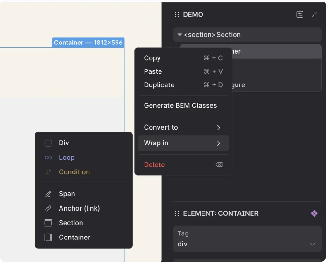Click the DEMO panel title
Screen dimensions: 326x262
click(x=193, y=15)
